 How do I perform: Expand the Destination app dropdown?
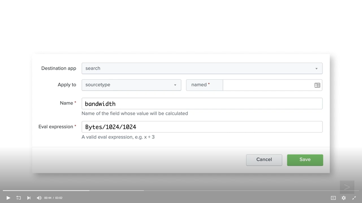[202, 68]
